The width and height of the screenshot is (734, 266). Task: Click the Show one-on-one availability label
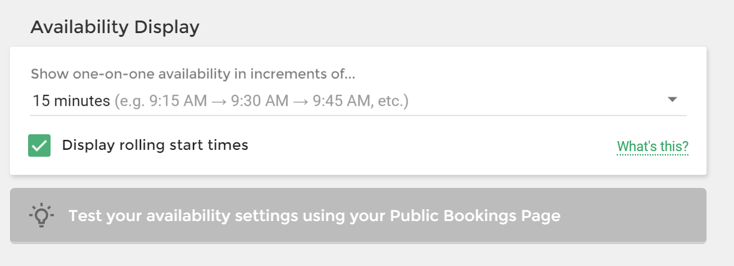(193, 74)
